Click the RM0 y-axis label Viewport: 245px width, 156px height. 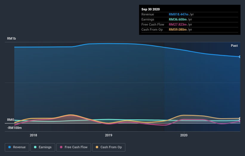pyautogui.click(x=11, y=120)
